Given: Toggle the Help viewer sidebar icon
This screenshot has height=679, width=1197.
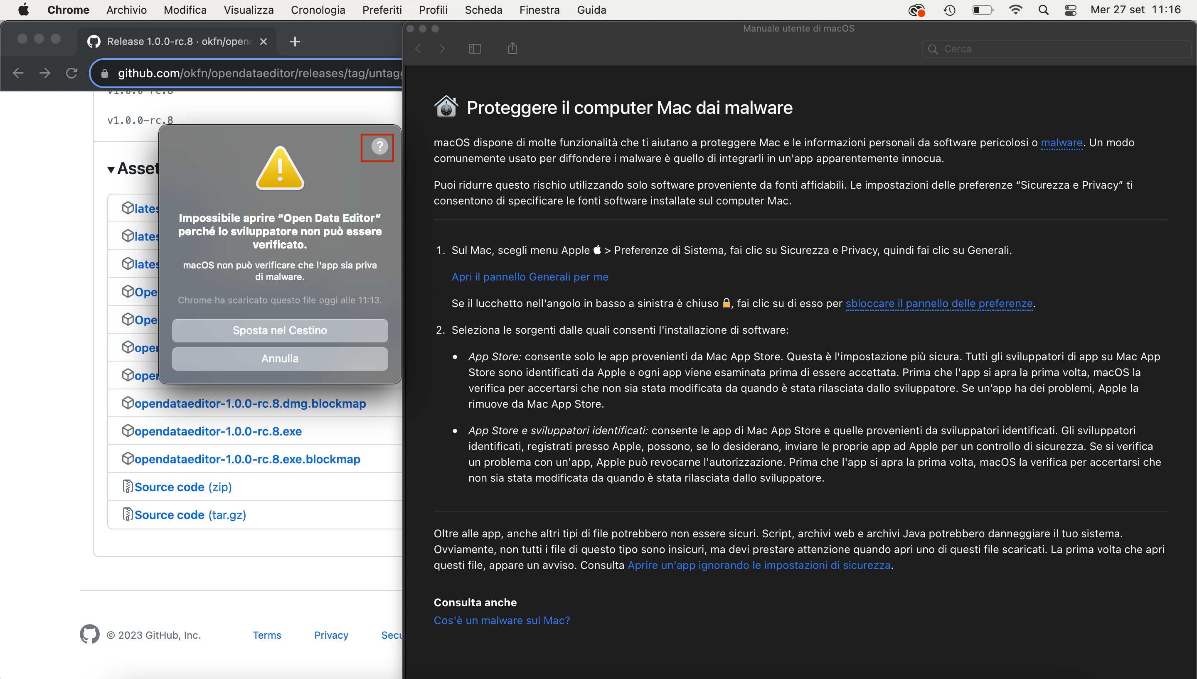Looking at the screenshot, I should (475, 49).
